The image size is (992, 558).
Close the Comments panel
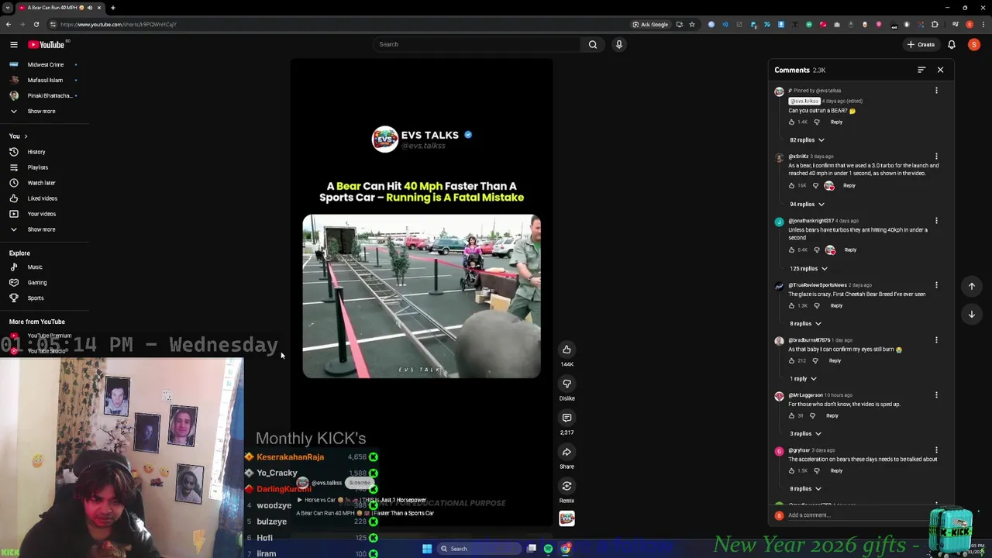(x=940, y=70)
